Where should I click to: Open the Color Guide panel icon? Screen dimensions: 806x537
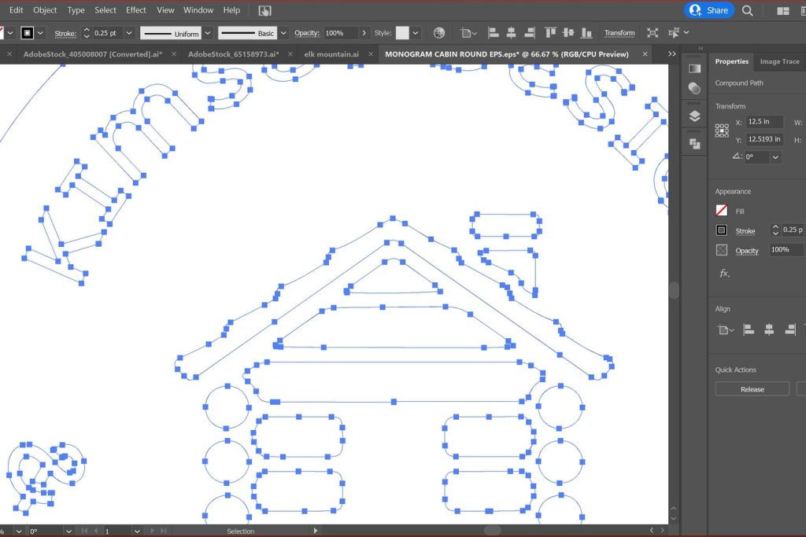pyautogui.click(x=694, y=88)
